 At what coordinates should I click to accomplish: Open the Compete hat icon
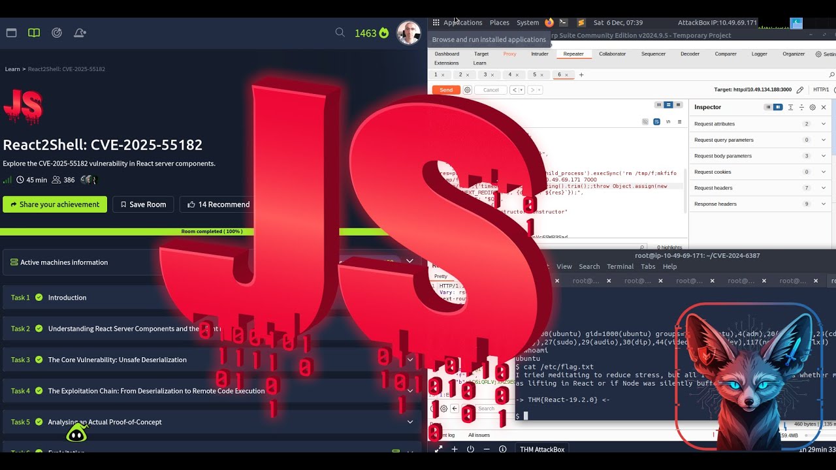(80, 33)
